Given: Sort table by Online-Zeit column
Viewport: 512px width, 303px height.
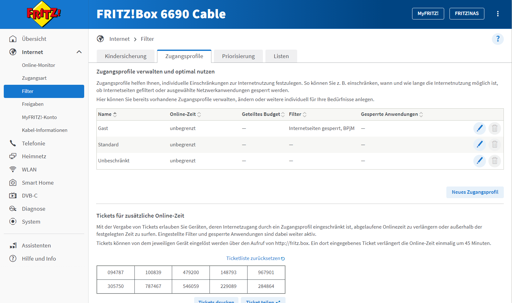Looking at the screenshot, I should (185, 114).
